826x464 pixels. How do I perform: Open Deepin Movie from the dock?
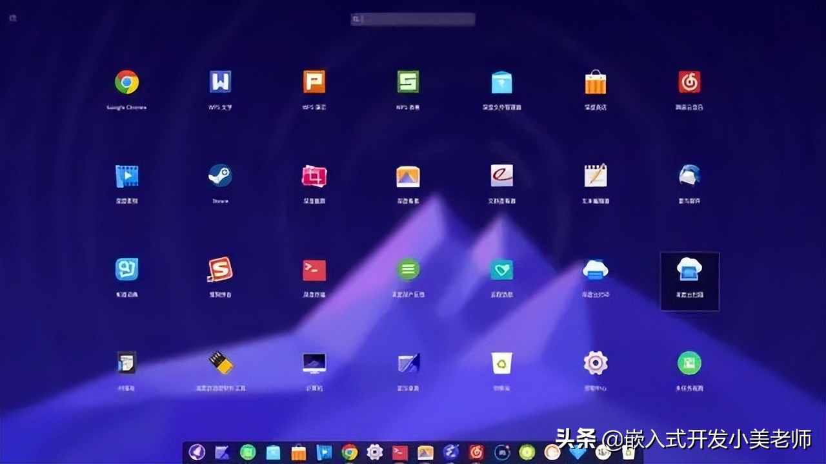(324, 452)
